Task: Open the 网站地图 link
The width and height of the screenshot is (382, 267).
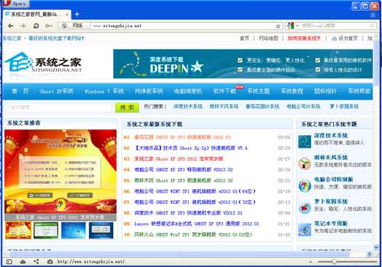Action: pos(268,38)
